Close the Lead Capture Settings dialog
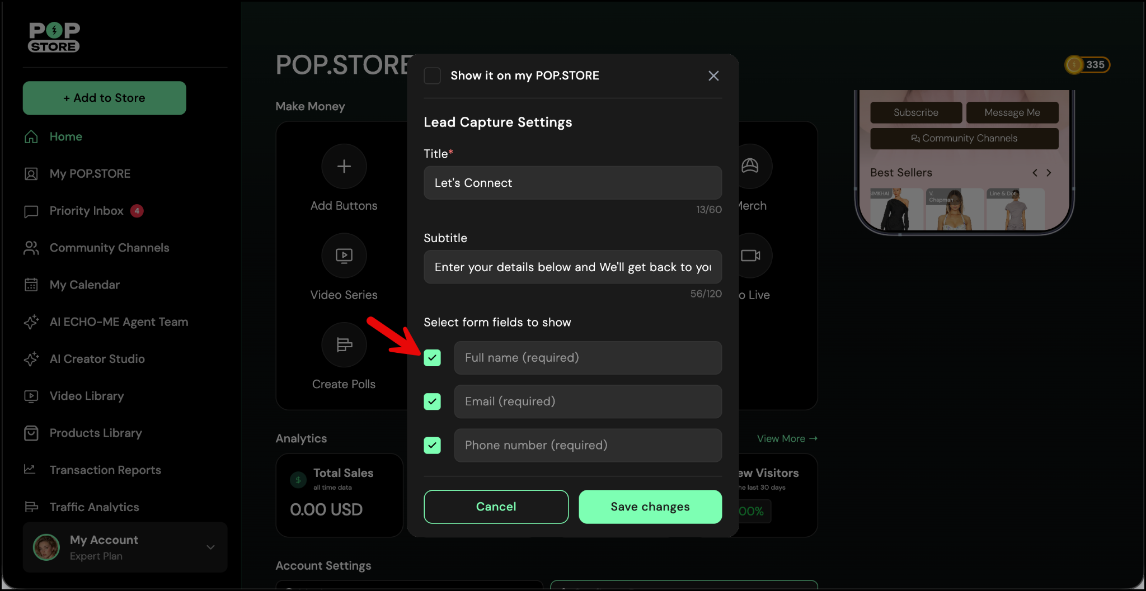The height and width of the screenshot is (591, 1146). [x=713, y=76]
